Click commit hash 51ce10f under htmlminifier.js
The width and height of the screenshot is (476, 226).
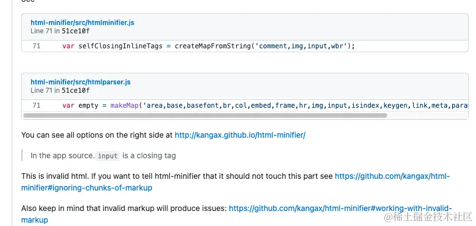pyautogui.click(x=76, y=31)
